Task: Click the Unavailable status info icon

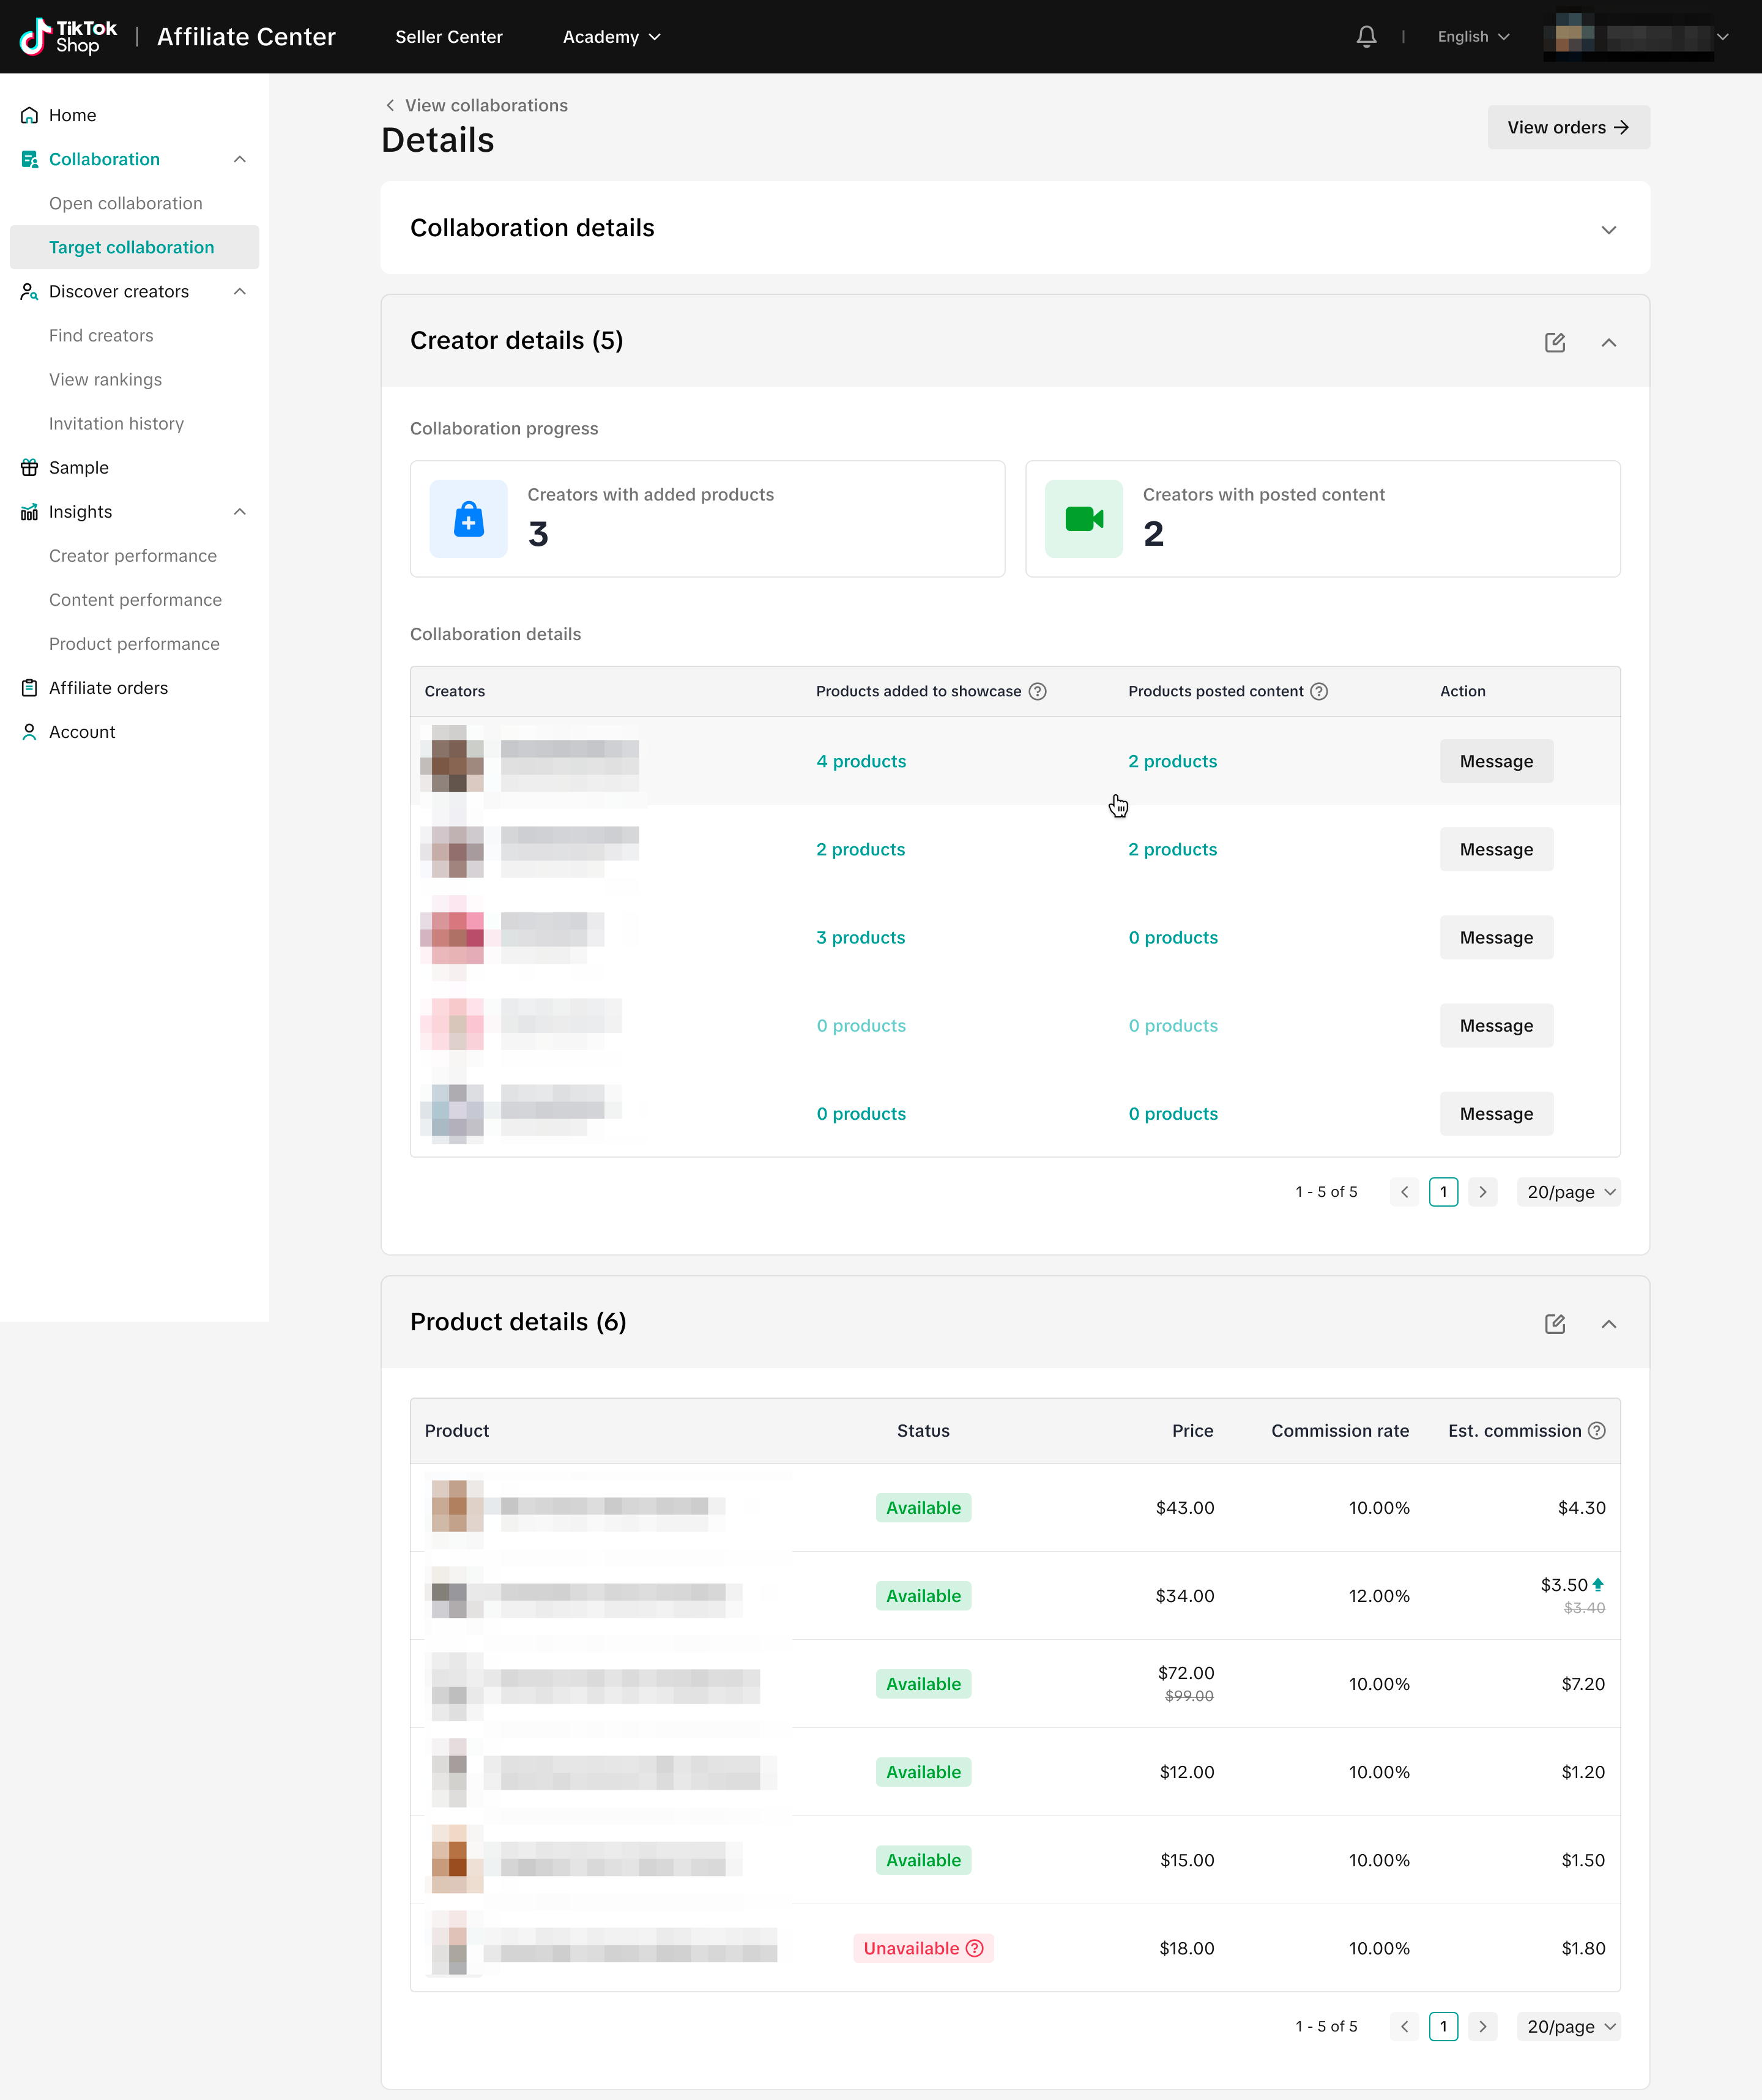Action: pos(975,1948)
